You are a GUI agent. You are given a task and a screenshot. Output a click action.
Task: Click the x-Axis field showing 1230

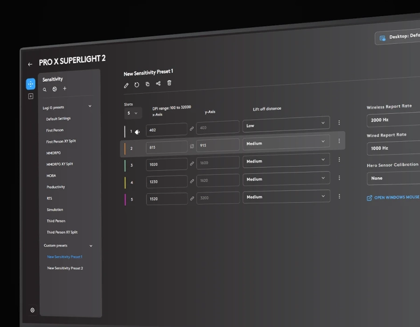click(167, 181)
